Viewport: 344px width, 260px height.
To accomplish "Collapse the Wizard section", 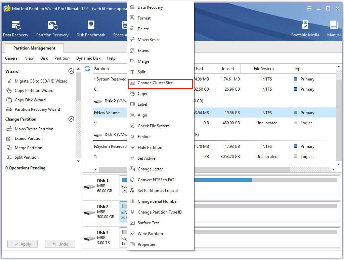I will coord(71,71).
